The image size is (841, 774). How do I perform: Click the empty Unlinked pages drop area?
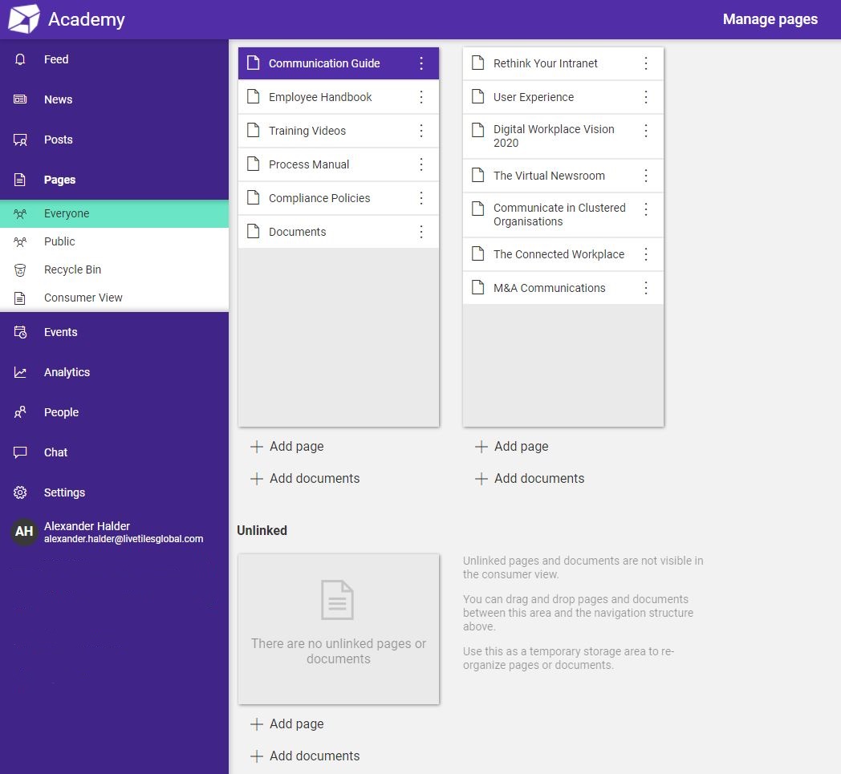(339, 630)
